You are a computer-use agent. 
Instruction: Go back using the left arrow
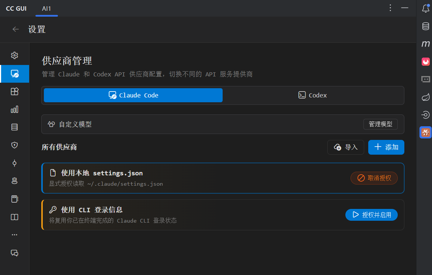[16, 29]
